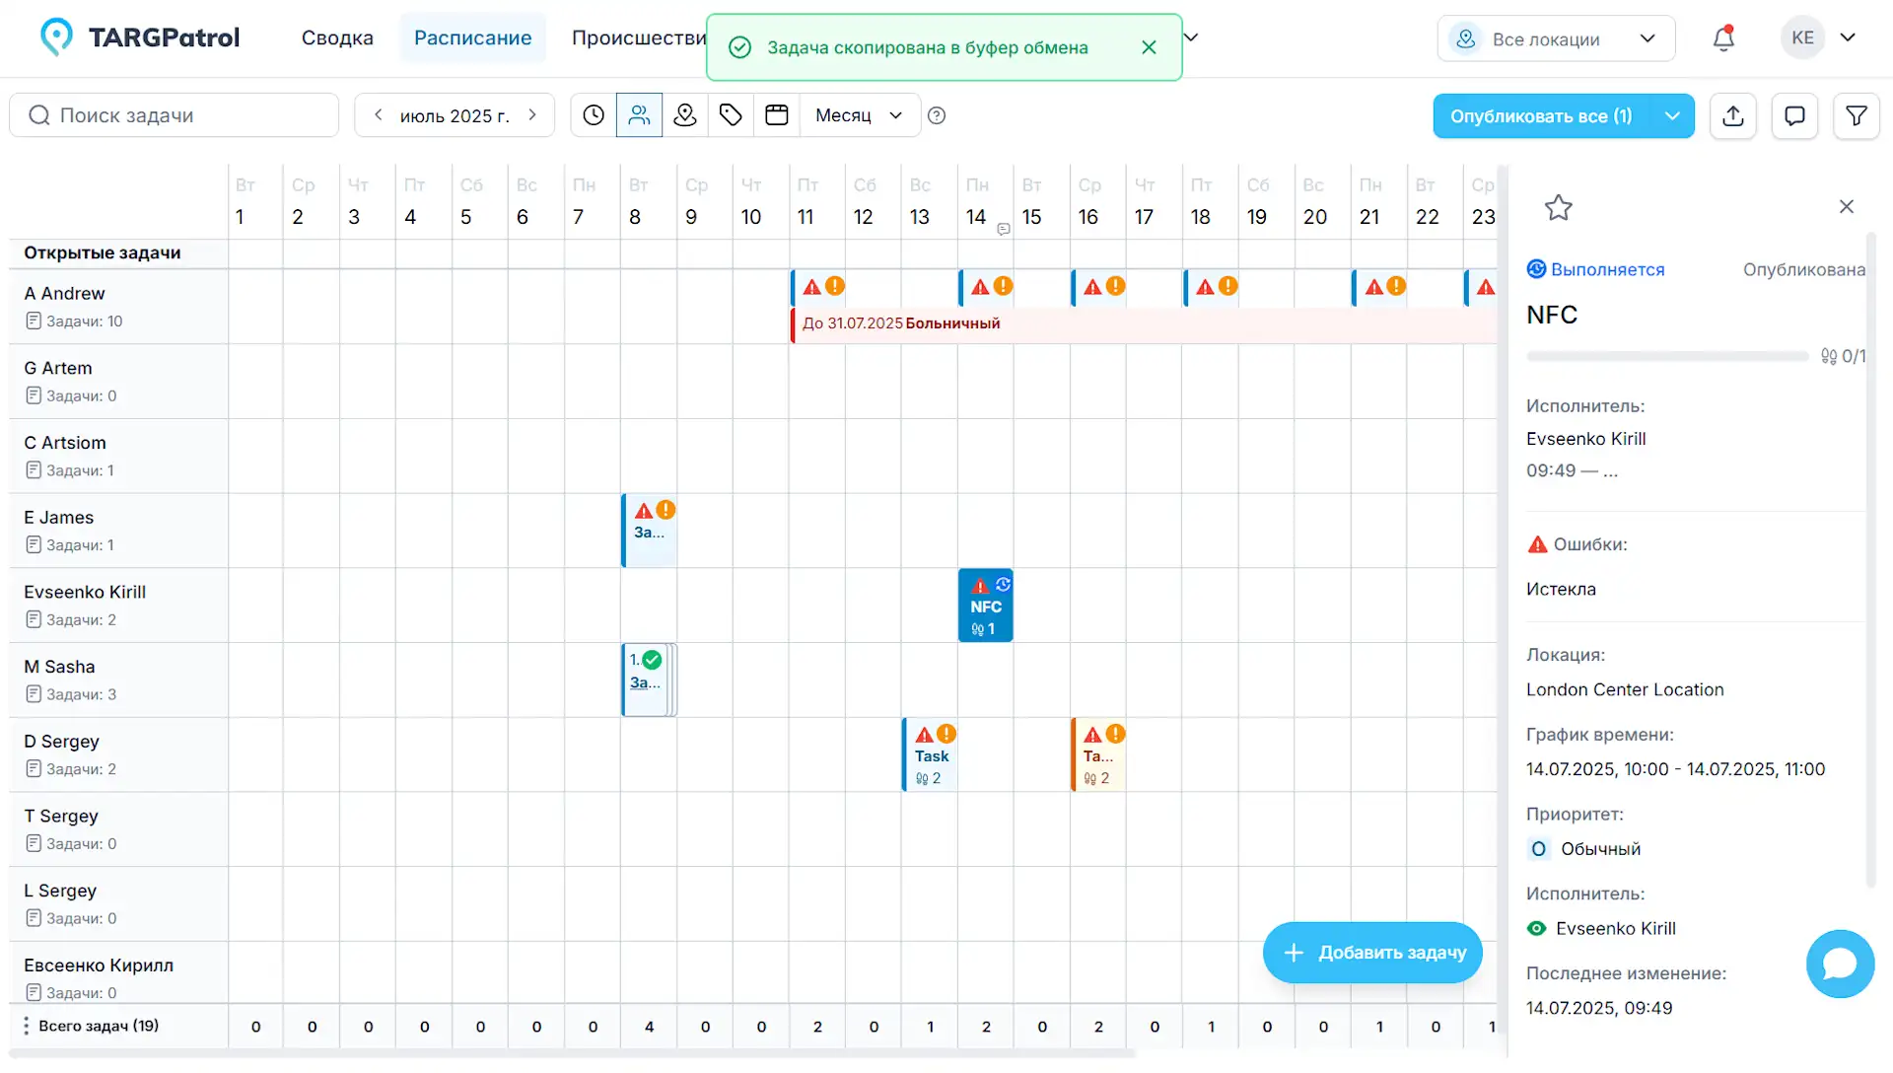Open the tags view of the schedule
This screenshot has height=1073, width=1893.
point(731,114)
